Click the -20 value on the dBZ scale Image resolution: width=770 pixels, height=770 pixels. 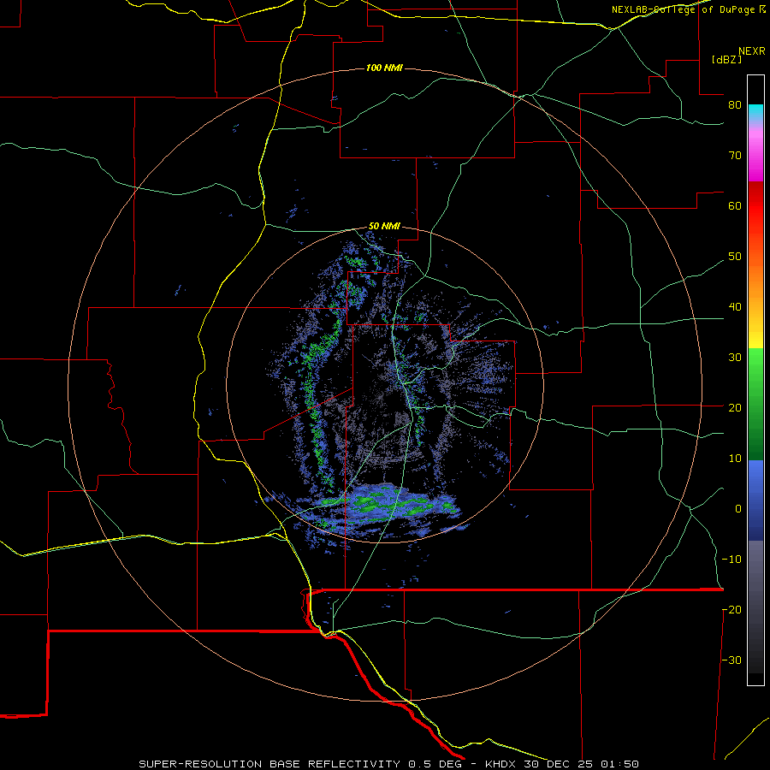click(731, 609)
